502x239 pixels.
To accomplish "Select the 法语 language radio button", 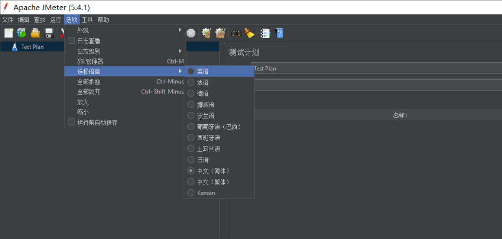I will tap(191, 82).
